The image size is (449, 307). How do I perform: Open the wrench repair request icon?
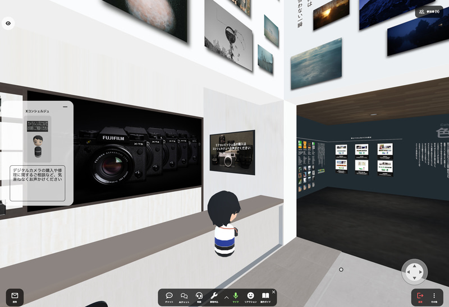(214, 297)
